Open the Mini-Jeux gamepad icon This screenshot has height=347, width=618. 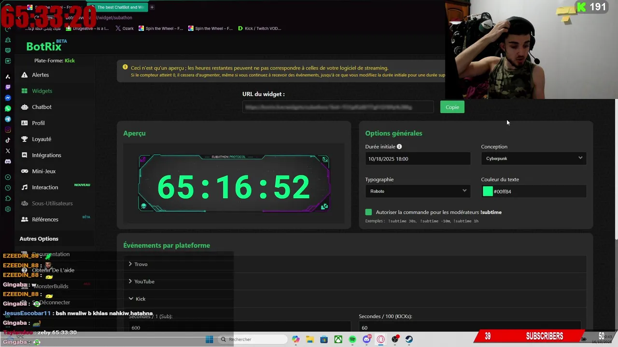(x=24, y=171)
